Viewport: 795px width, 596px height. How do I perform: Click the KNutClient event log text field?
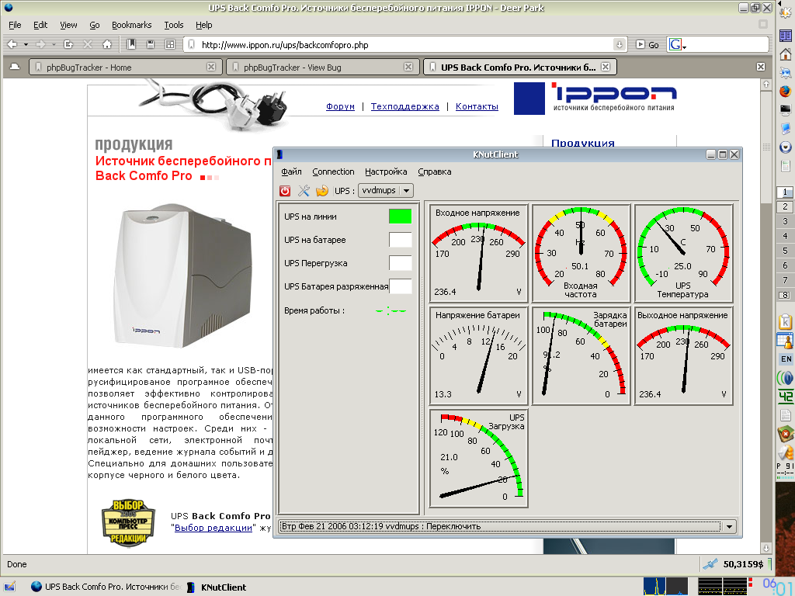[501, 526]
